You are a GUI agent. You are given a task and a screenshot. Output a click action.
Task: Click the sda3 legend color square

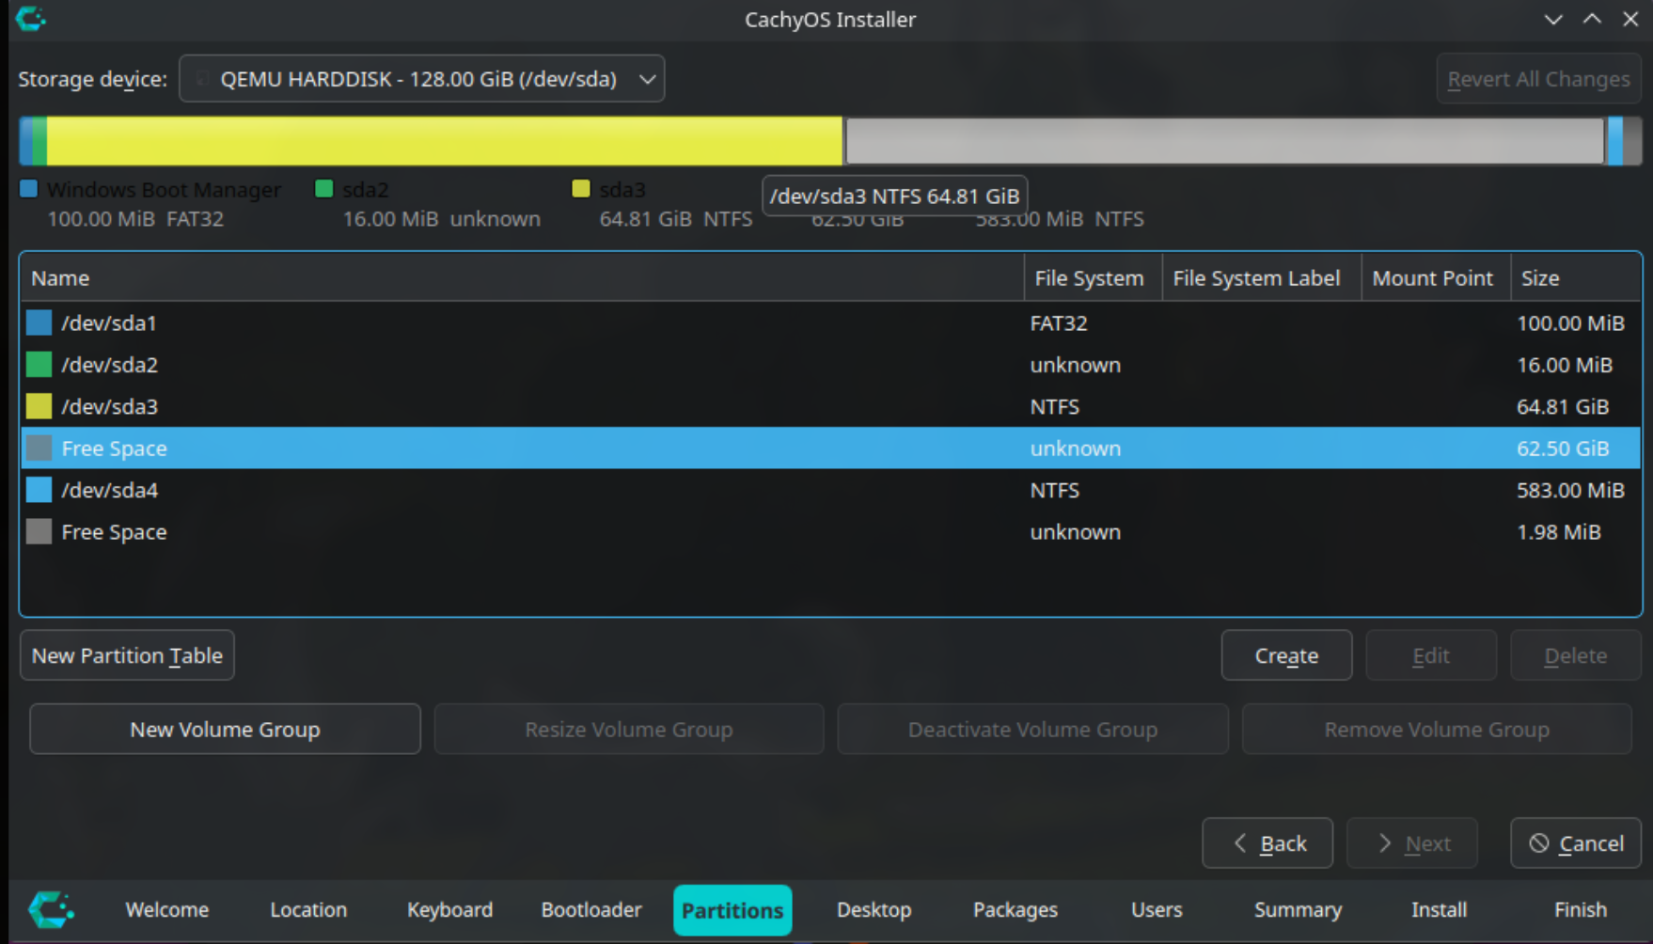point(581,189)
